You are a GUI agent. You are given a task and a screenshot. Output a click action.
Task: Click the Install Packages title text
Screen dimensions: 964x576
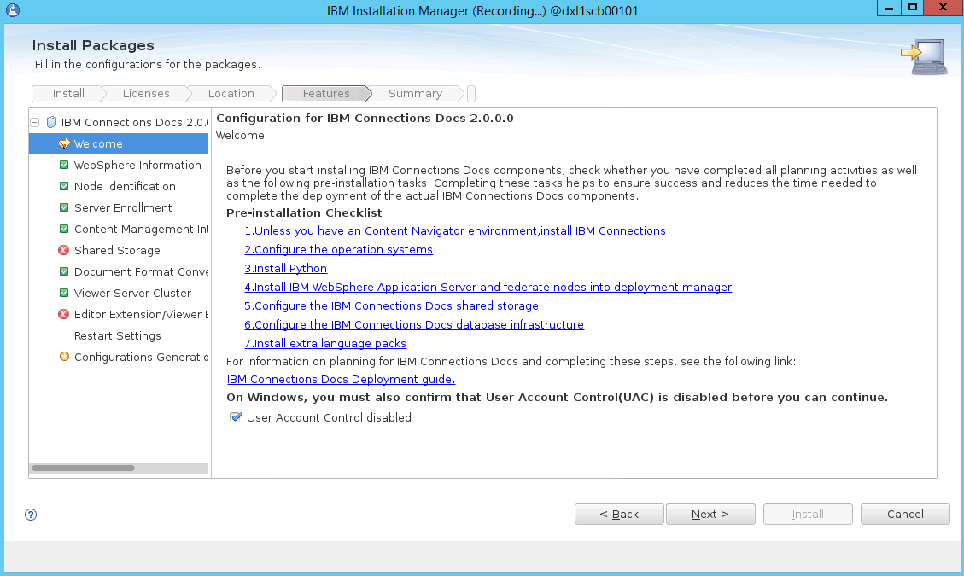93,45
